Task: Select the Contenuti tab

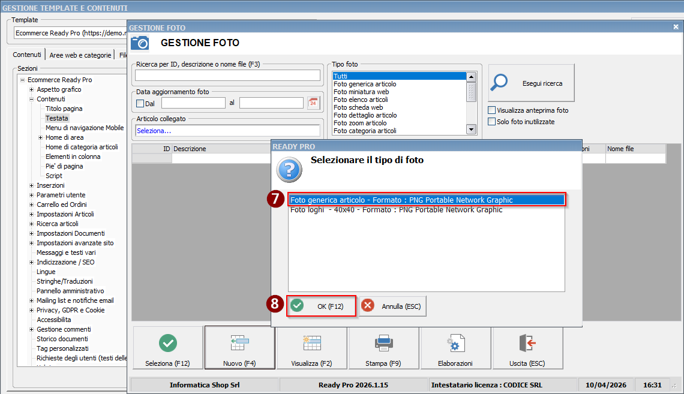Action: [27, 55]
